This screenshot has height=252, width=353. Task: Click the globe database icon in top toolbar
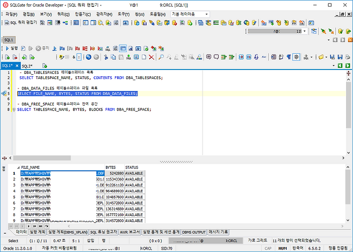pos(247,23)
